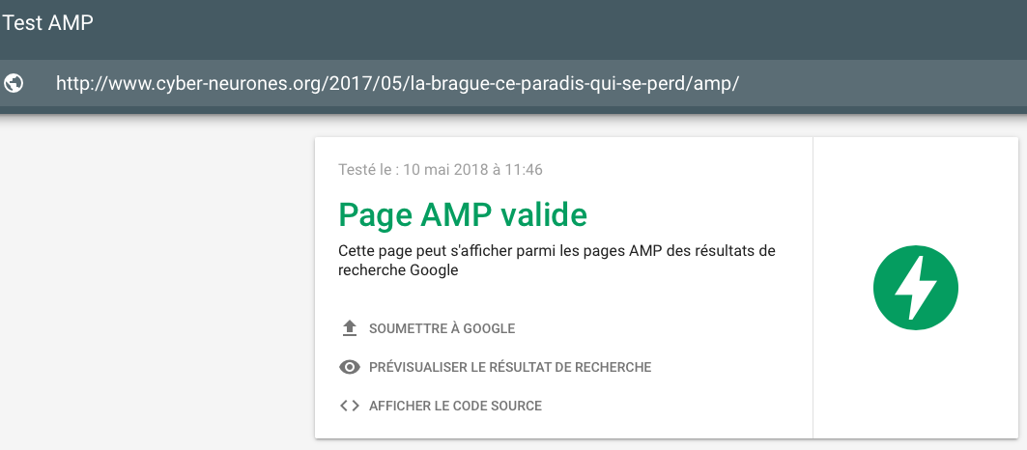Viewport: 1027px width, 450px height.
Task: Select the Page AMP valide heading
Action: [463, 213]
